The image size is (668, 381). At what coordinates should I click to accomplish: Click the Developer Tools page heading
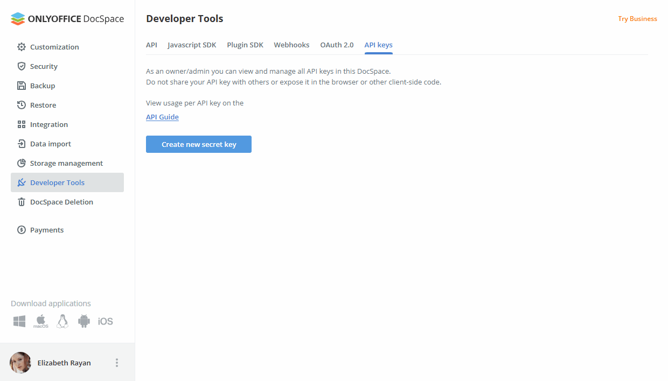coord(184,19)
